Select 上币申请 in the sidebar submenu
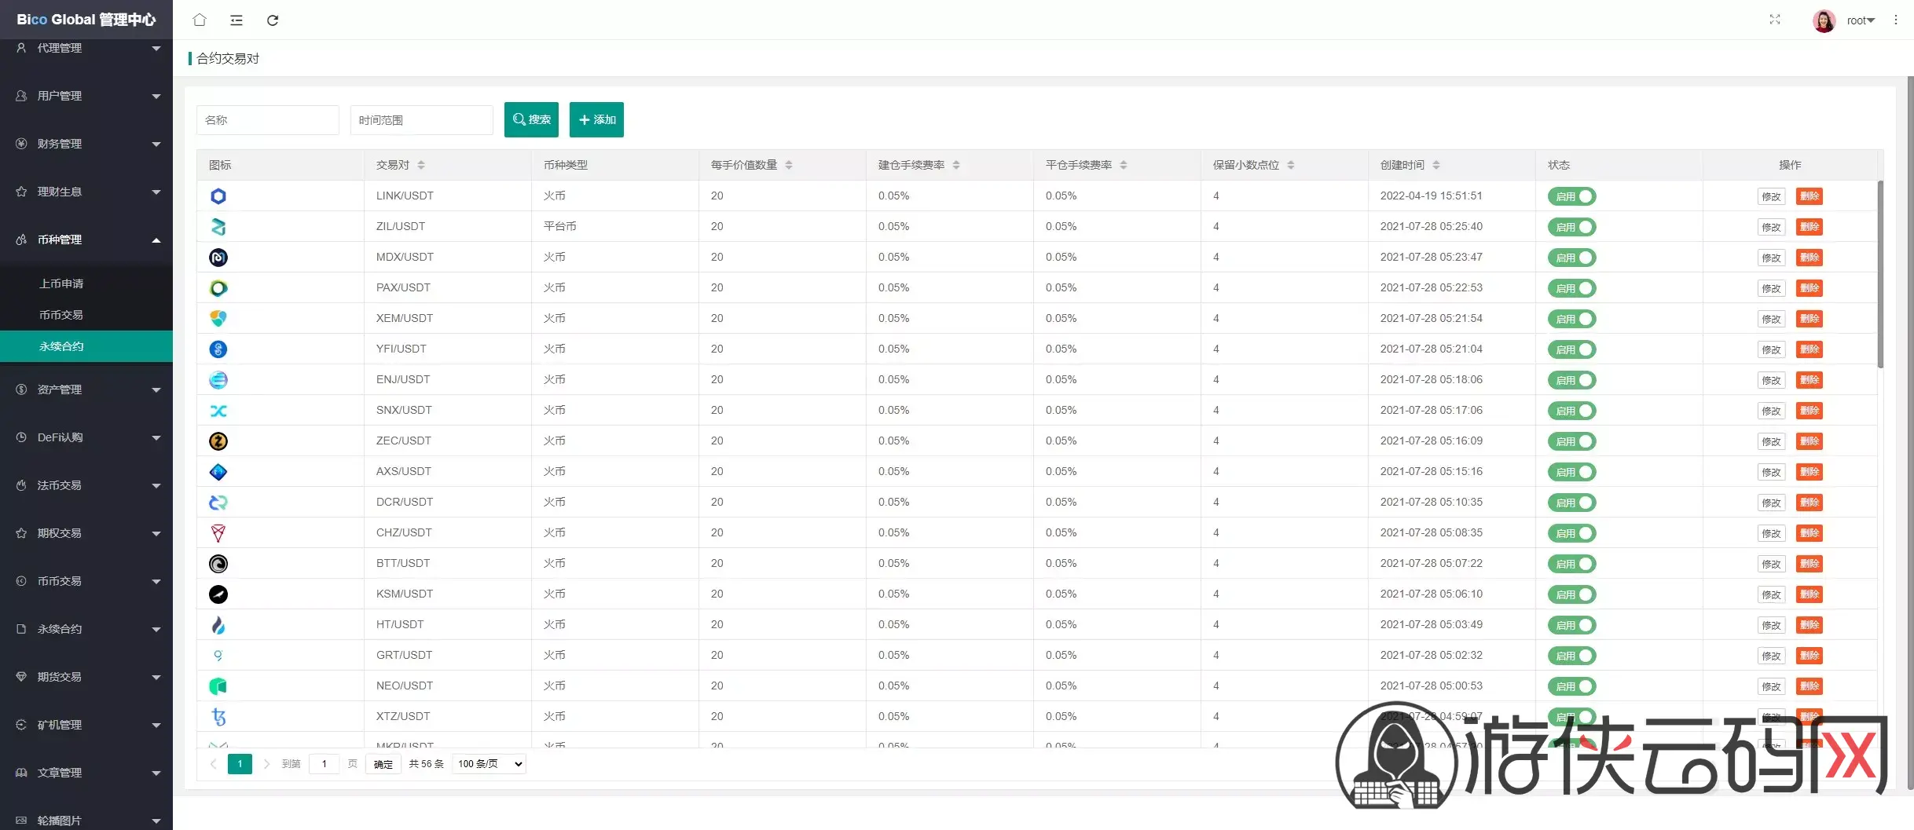Image resolution: width=1914 pixels, height=830 pixels. point(61,283)
